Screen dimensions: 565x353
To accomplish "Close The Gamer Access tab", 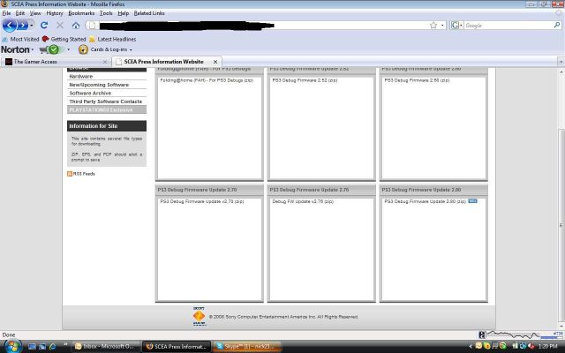I will (x=105, y=62).
